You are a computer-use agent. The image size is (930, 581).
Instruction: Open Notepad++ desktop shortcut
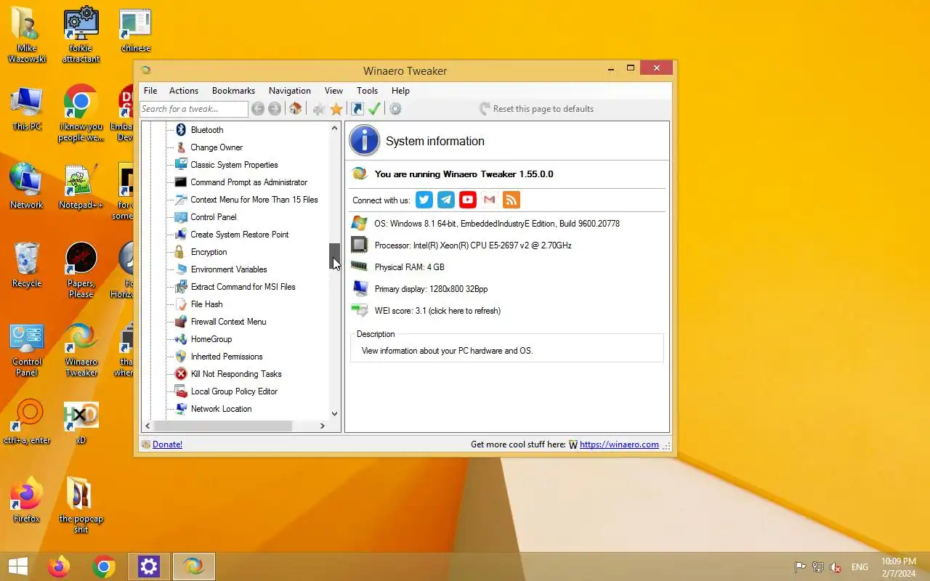click(x=81, y=187)
